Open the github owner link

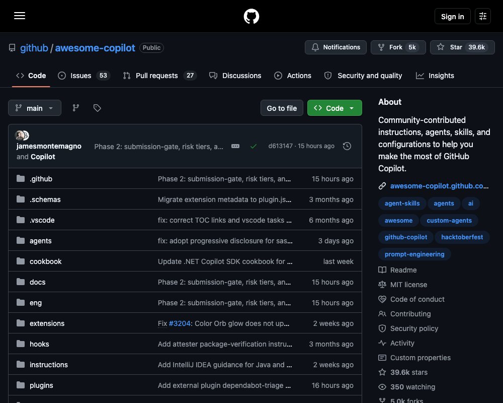[34, 48]
